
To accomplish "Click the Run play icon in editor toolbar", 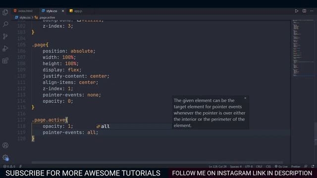I will coord(296,11).
